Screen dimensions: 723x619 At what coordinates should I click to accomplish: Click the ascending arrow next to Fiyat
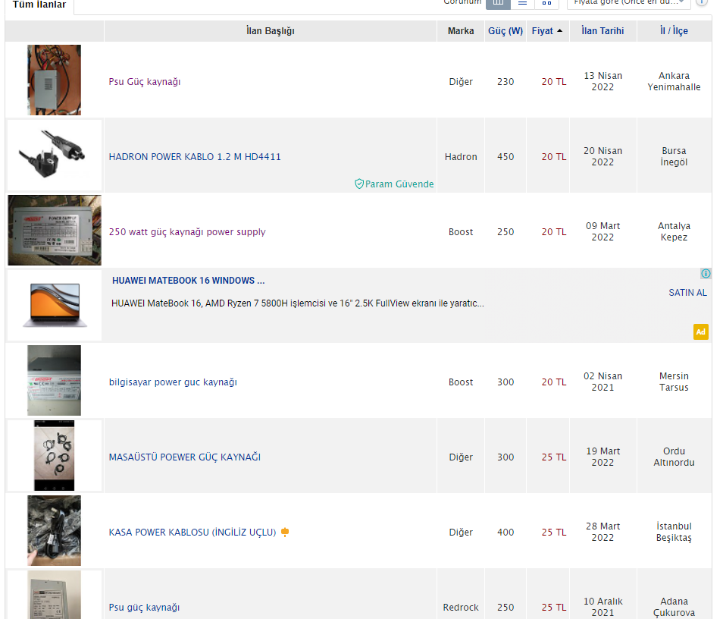tap(560, 31)
